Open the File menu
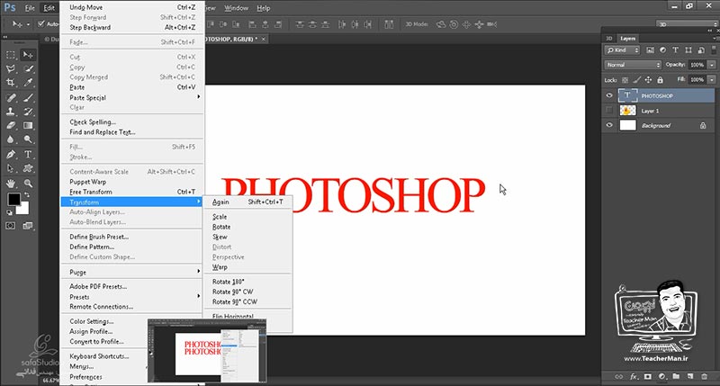The image size is (720, 386). tap(30, 8)
